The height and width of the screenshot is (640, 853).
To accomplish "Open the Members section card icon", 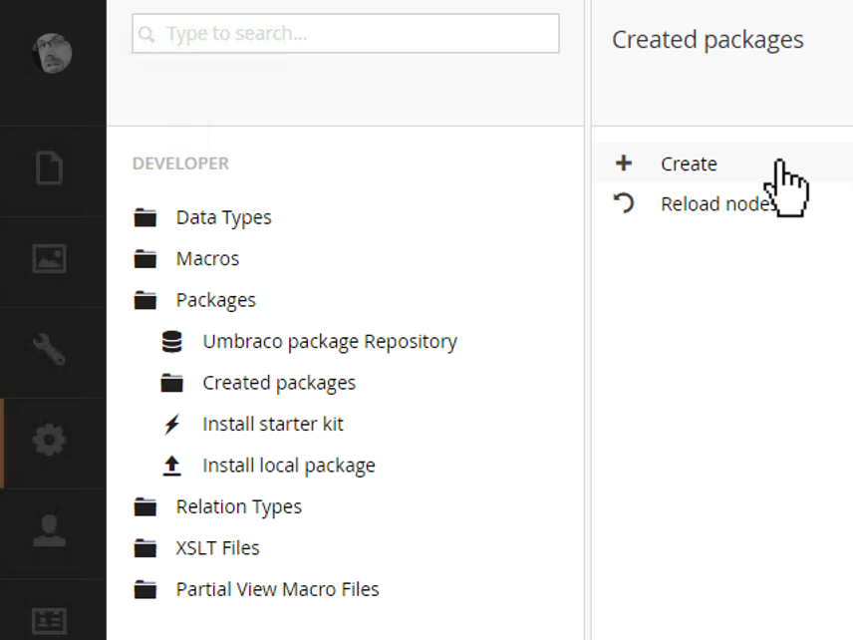I will [x=50, y=620].
